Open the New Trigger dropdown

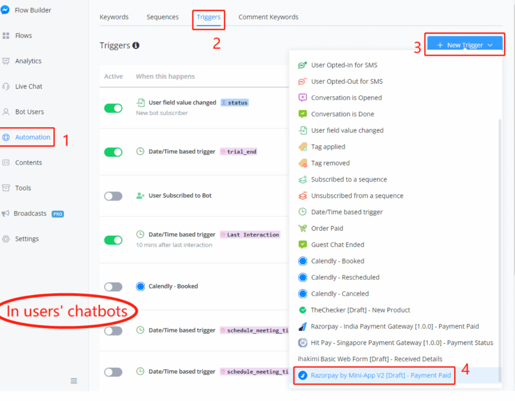pyautogui.click(x=464, y=45)
